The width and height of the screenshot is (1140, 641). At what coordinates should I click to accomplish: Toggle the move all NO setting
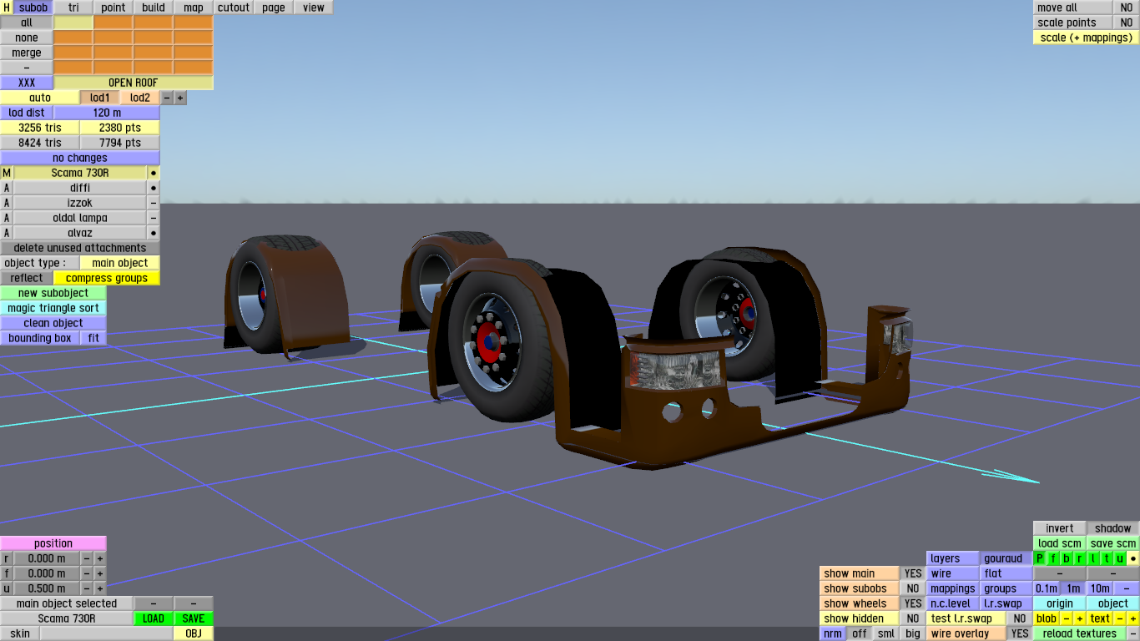(x=1127, y=8)
